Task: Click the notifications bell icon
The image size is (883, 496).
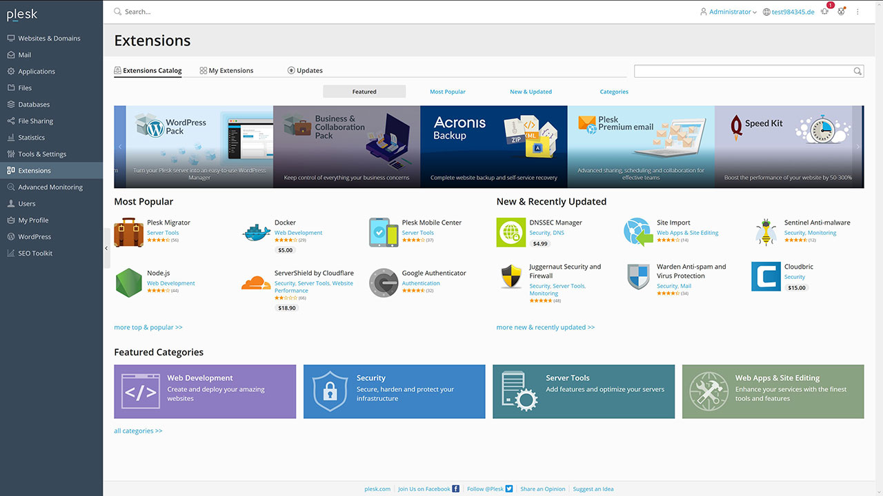Action: (x=825, y=12)
